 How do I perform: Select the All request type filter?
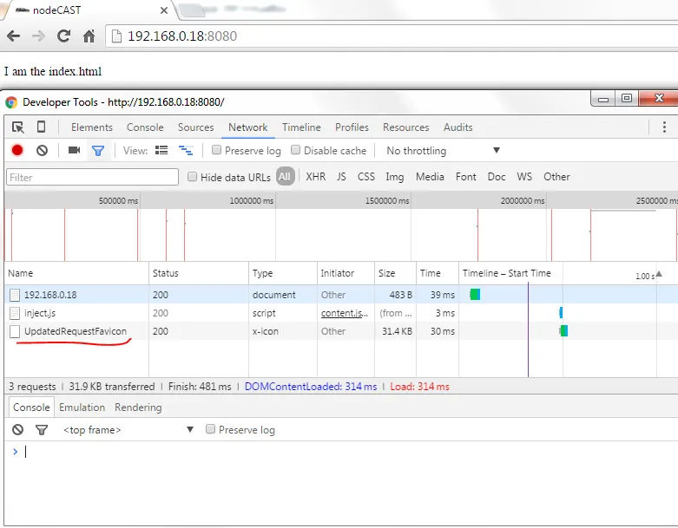point(285,176)
